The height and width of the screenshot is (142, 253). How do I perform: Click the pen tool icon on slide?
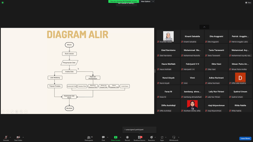(12, 112)
